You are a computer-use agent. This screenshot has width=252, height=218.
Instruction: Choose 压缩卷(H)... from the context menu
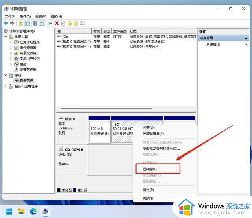[x=152, y=169]
